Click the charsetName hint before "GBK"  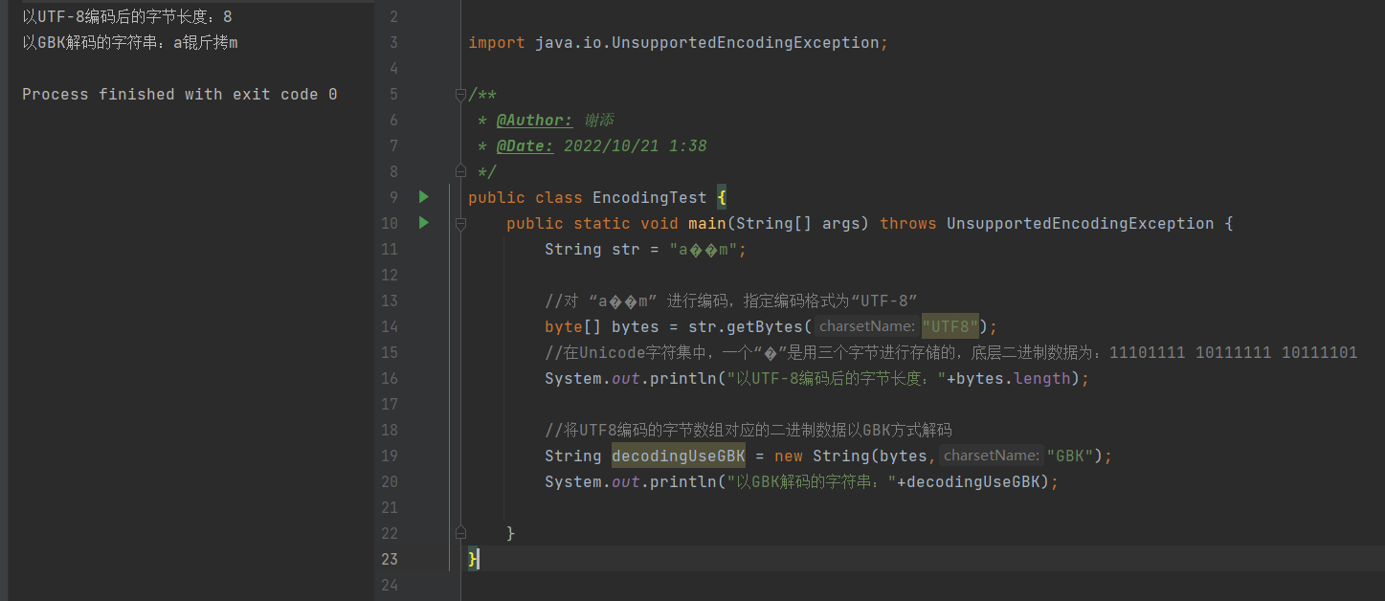[991, 456]
